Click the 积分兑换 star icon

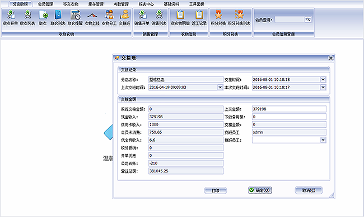pos(218,17)
